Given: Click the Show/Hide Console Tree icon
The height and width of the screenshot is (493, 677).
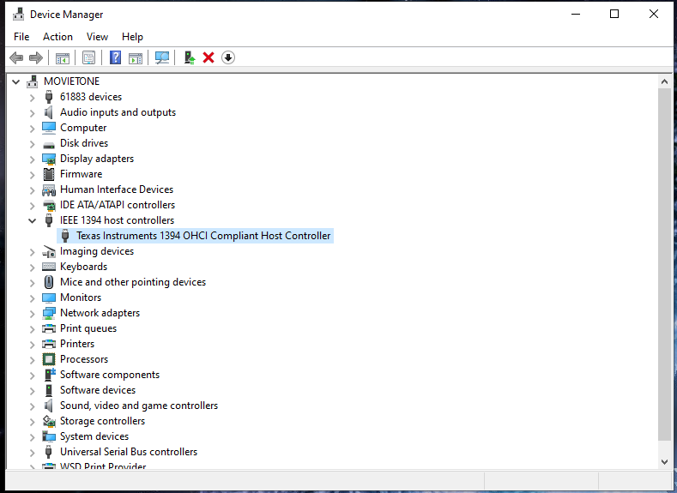Looking at the screenshot, I should click(62, 57).
